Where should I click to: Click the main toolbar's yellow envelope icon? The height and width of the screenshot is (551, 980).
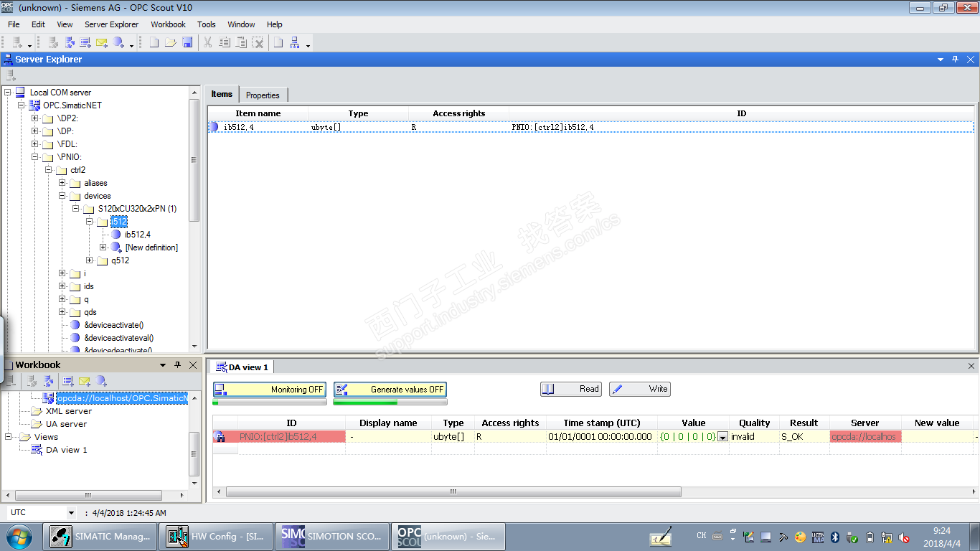tap(101, 43)
